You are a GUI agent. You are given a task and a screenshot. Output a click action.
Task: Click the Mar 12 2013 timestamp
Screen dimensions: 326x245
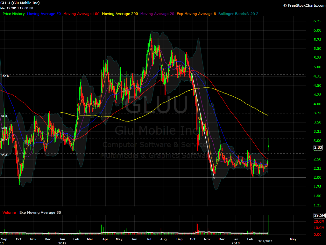tap(17, 8)
